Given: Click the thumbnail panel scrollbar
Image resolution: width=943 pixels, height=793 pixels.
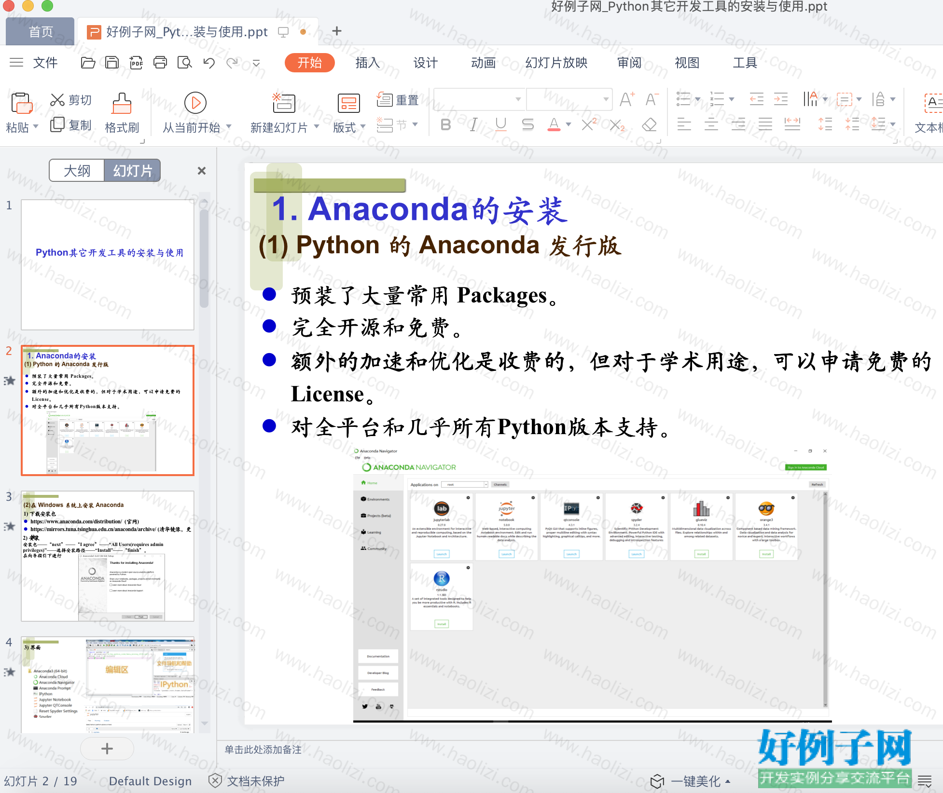Looking at the screenshot, I should click(x=204, y=258).
